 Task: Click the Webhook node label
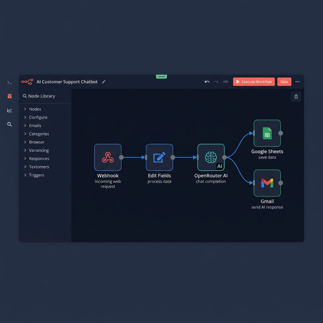108,176
